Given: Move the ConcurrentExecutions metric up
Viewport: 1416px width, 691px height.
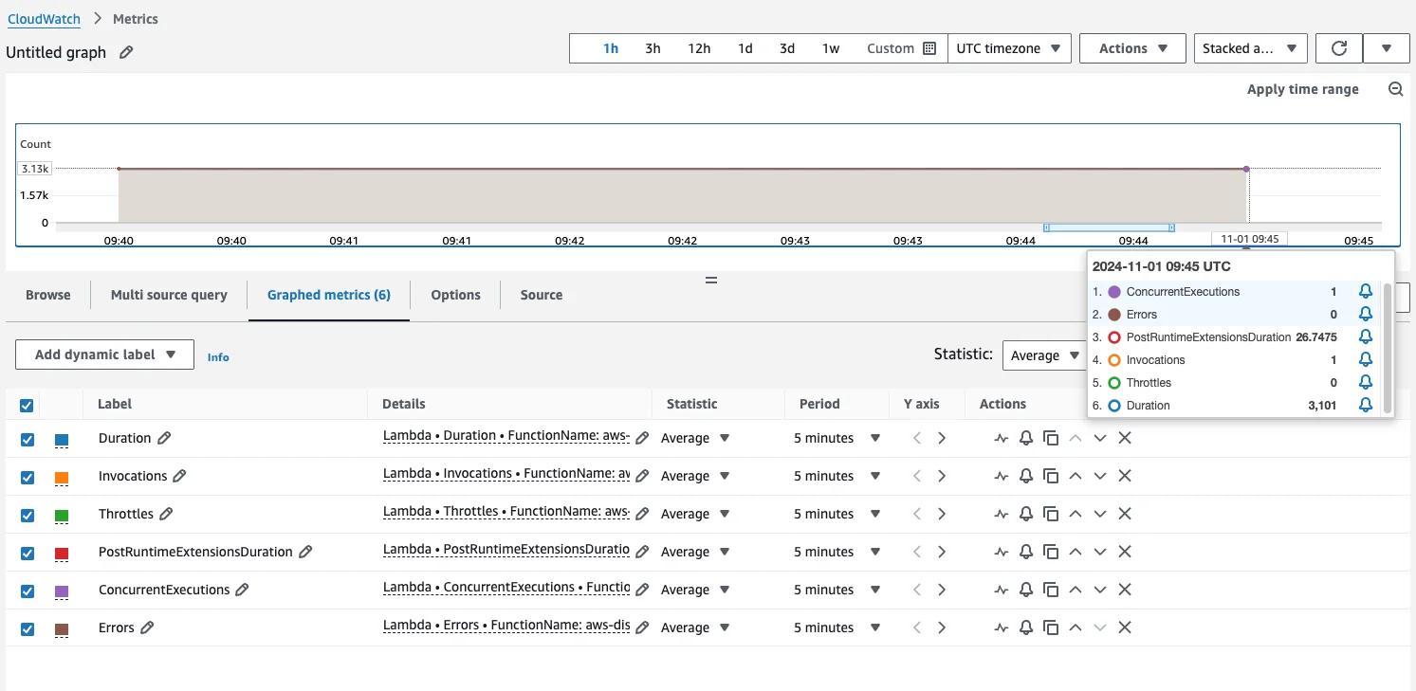Looking at the screenshot, I should [1076, 589].
